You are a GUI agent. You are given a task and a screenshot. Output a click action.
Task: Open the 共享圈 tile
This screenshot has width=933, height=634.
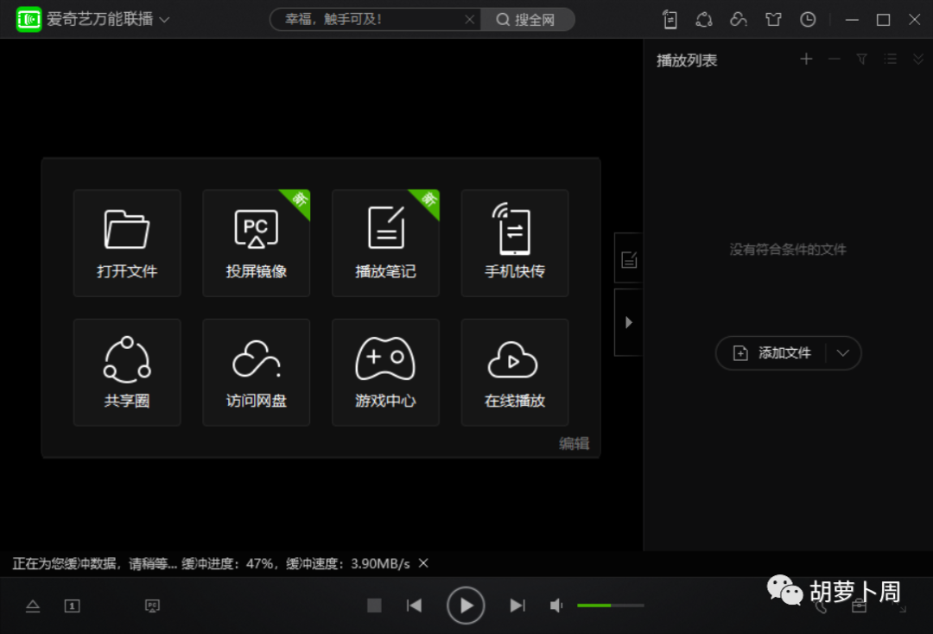[x=127, y=372]
